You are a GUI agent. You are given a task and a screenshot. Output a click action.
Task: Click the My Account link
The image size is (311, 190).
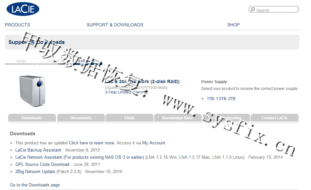click(x=153, y=143)
